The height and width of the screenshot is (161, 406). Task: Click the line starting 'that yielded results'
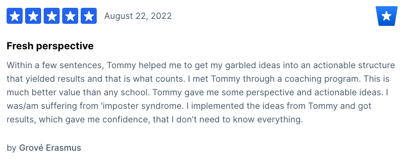pos(198,79)
